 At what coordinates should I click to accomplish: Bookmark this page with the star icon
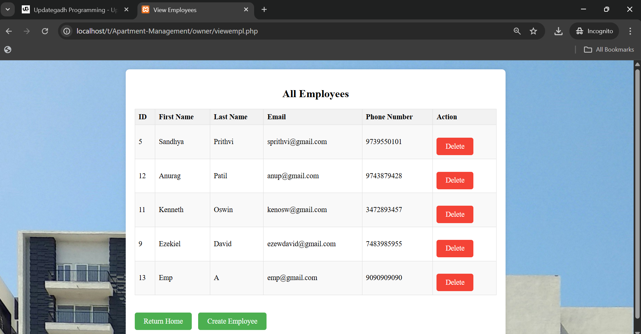pyautogui.click(x=533, y=31)
